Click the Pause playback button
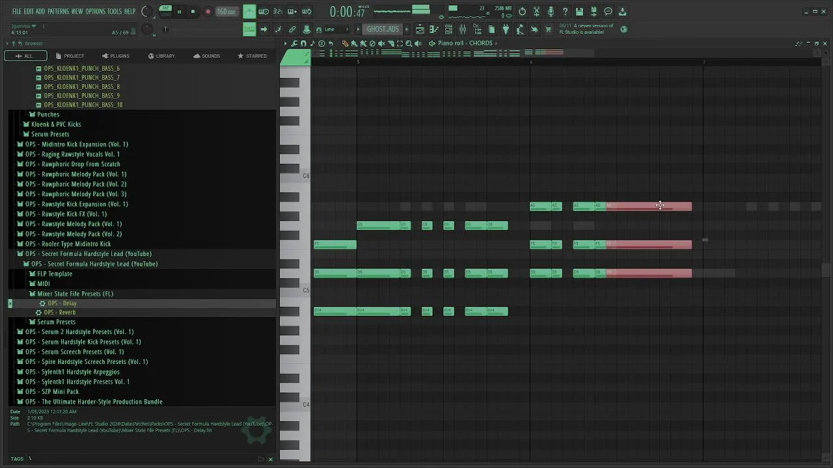This screenshot has height=468, width=833. tap(179, 11)
